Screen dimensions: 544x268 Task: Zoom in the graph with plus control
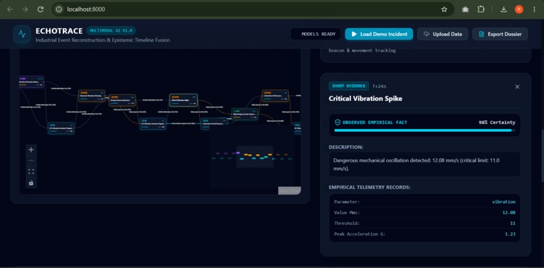point(31,149)
